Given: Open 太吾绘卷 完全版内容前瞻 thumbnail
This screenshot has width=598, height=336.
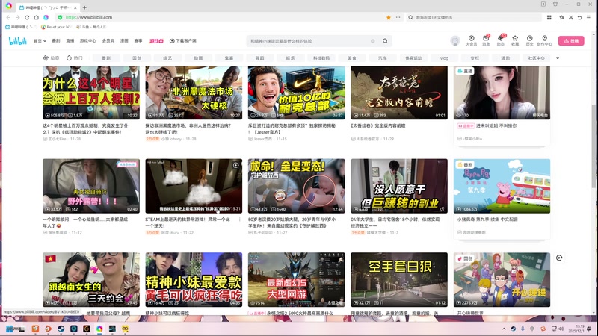Looking at the screenshot, I should tap(399, 93).
